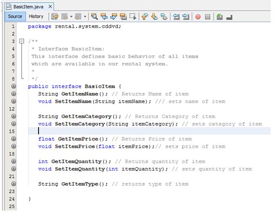The image size is (276, 212).
Task: Open the Back navigation dropdown arrow
Action: tap(71, 17)
